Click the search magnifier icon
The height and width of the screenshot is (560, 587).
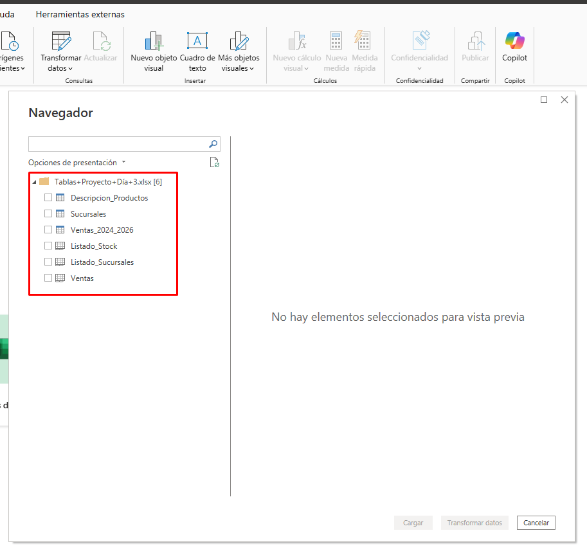tap(213, 144)
